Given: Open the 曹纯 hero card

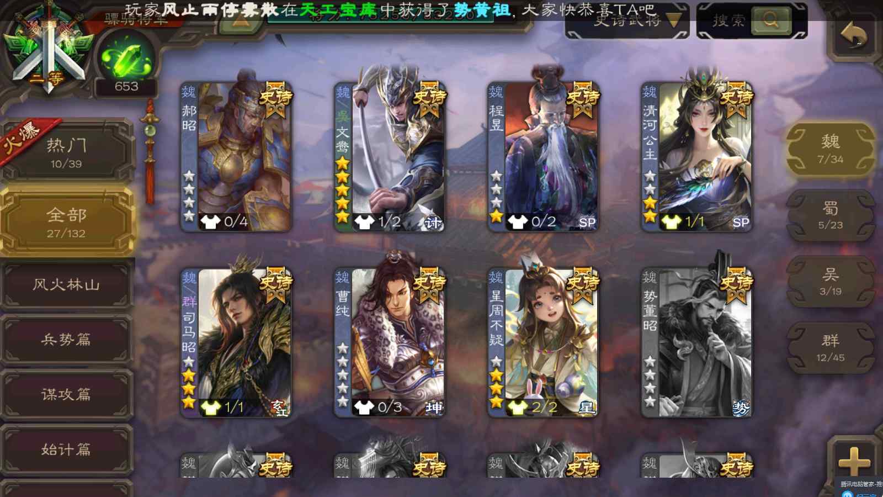Looking at the screenshot, I should click(x=390, y=342).
